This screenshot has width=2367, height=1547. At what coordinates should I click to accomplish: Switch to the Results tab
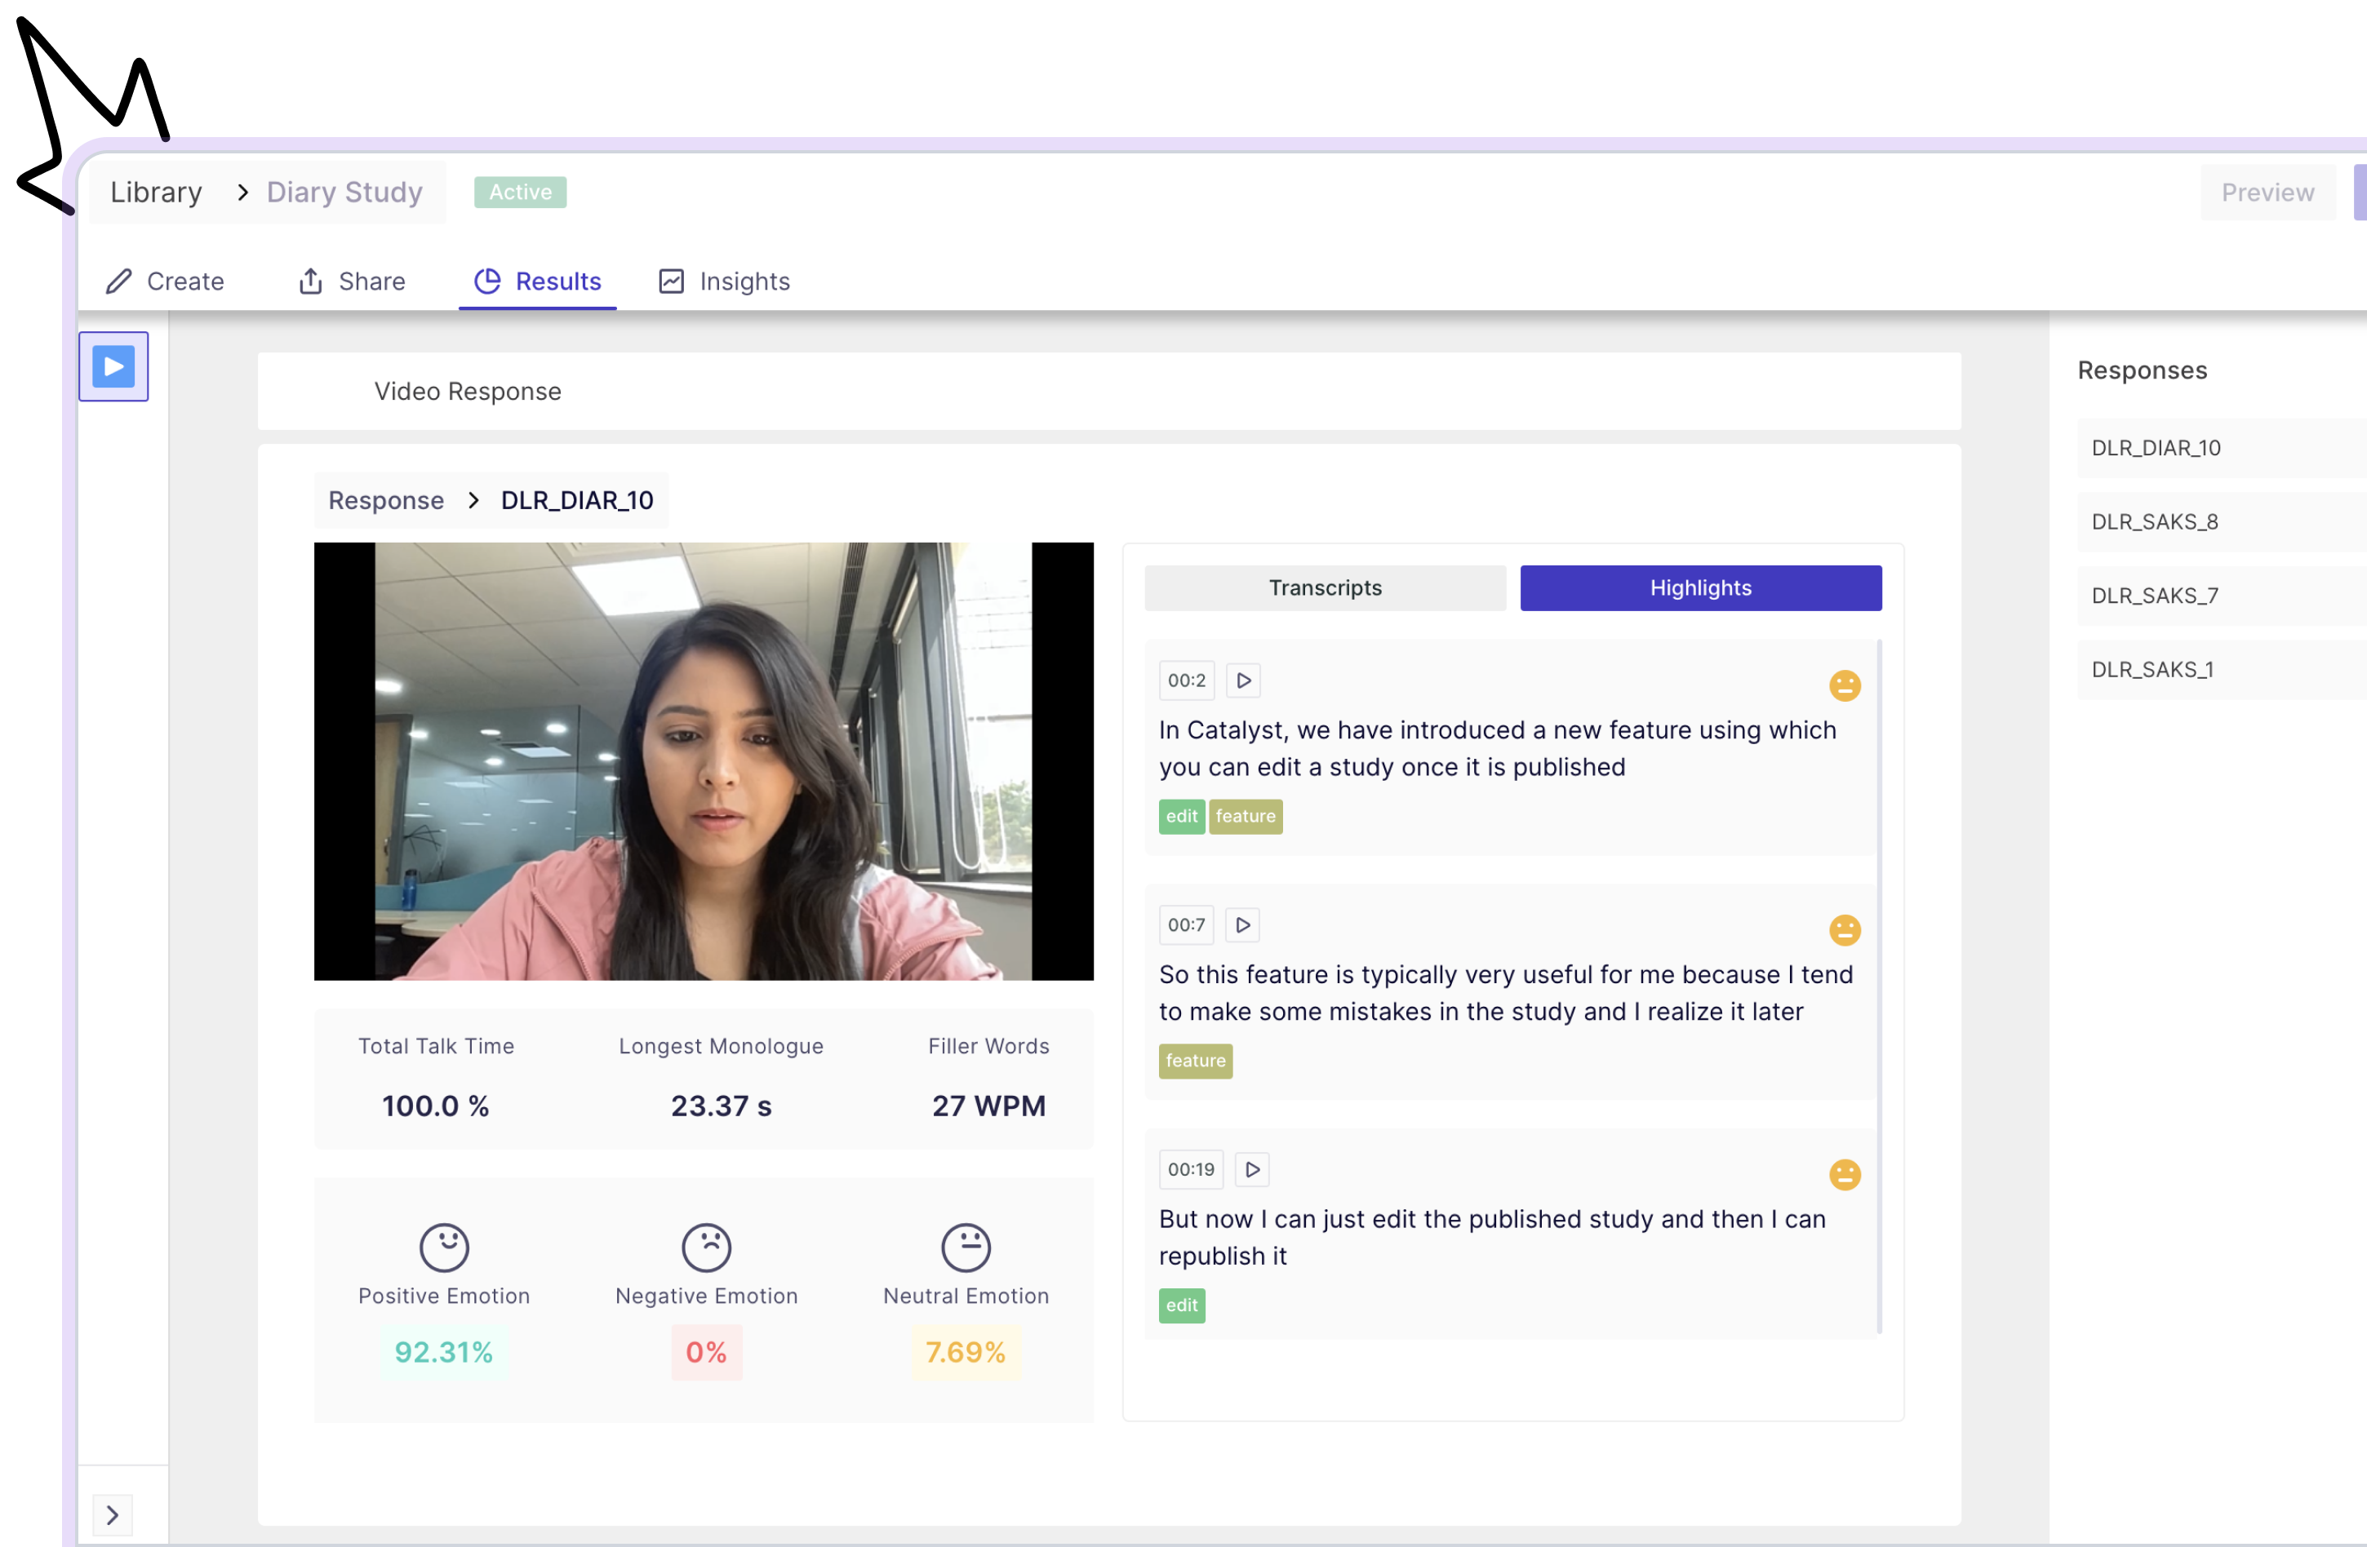tap(538, 281)
